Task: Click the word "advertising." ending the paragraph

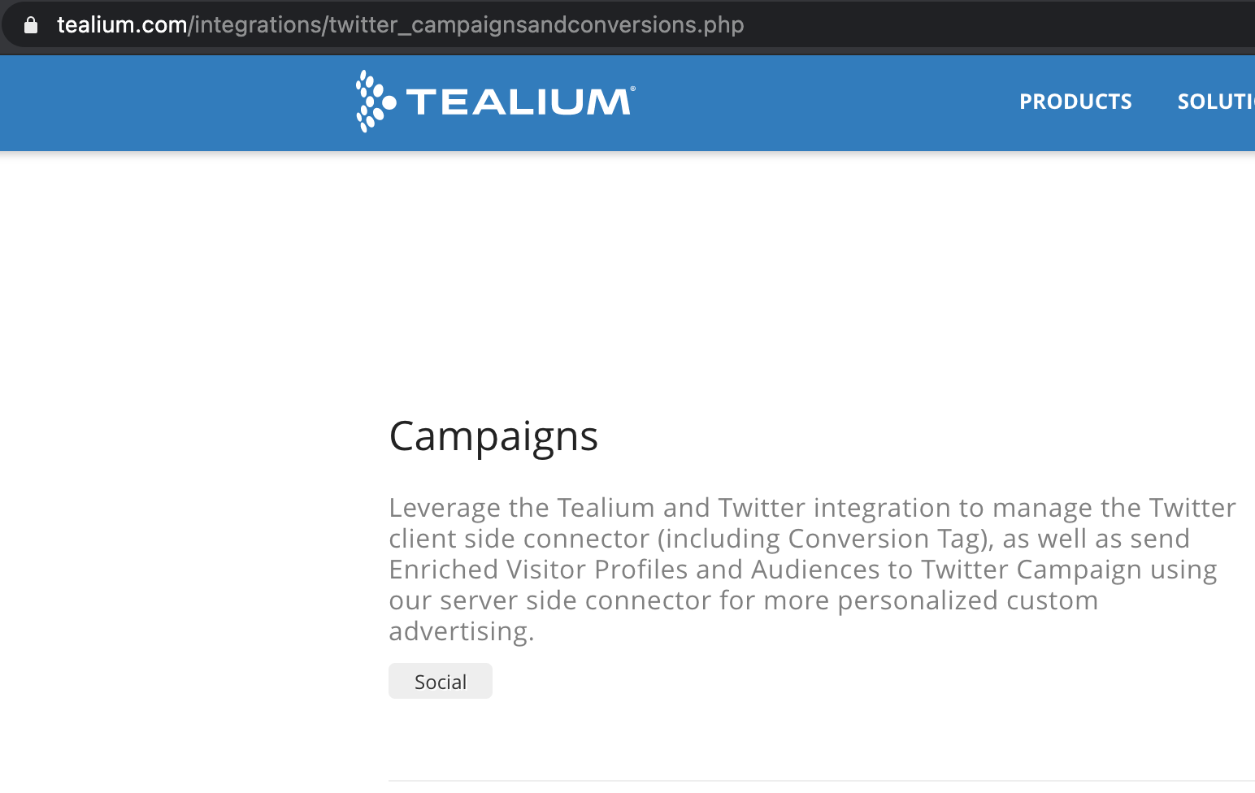Action: tap(462, 631)
